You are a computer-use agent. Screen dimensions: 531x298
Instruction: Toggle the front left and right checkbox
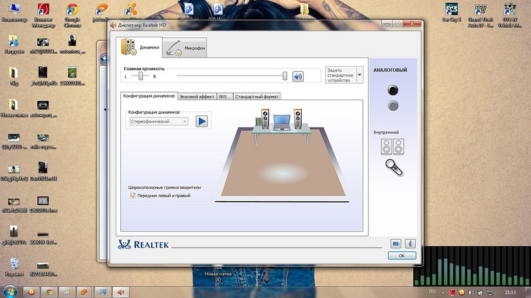133,196
